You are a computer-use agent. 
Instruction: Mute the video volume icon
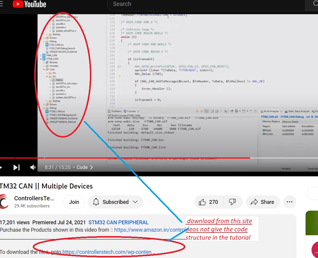(x=33, y=167)
